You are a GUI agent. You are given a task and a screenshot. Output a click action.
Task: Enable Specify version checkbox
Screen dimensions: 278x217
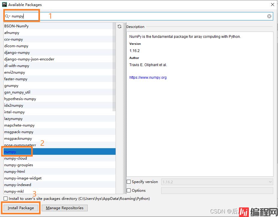tap(129, 182)
